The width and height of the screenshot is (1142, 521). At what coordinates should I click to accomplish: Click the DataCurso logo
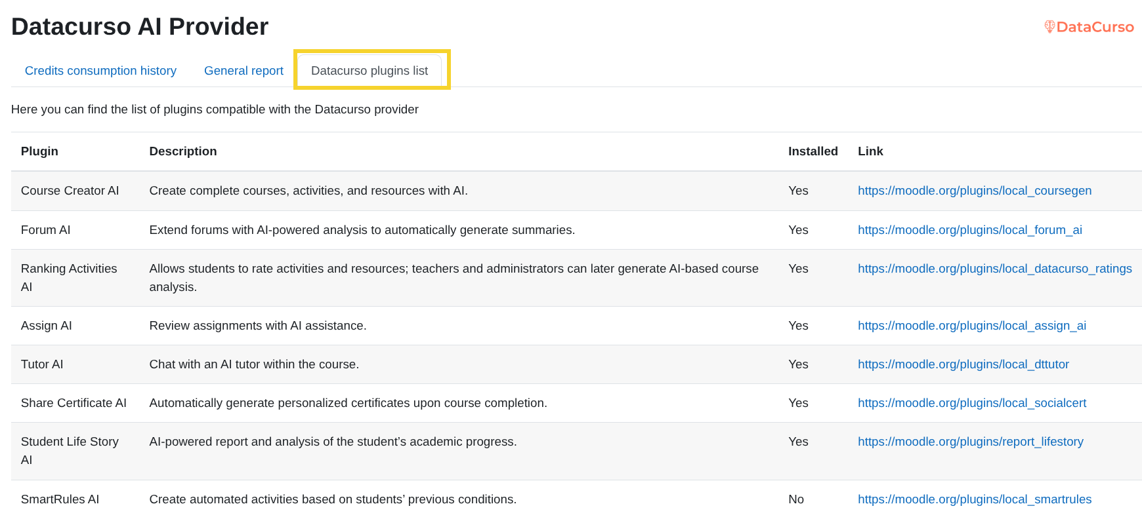pyautogui.click(x=1089, y=27)
